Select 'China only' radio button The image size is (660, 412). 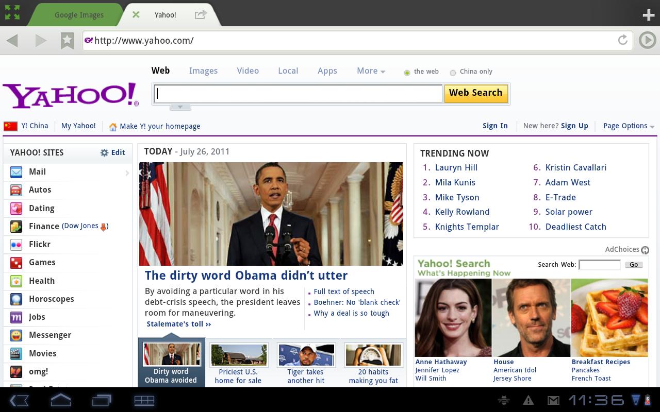pyautogui.click(x=453, y=72)
